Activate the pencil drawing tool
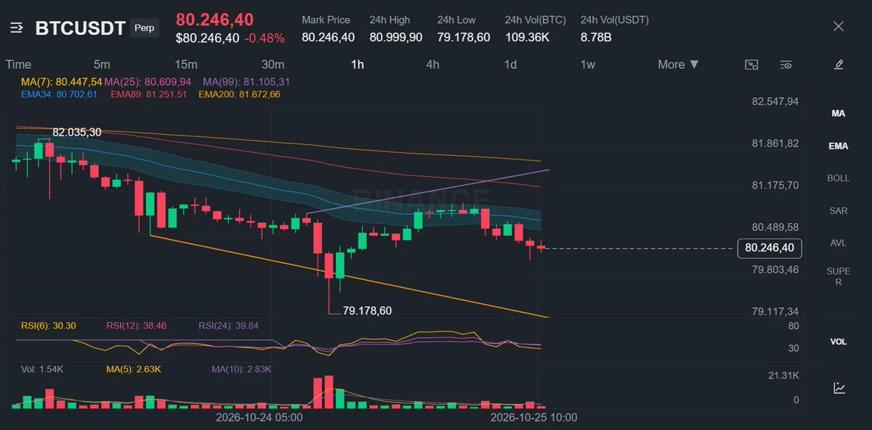 839,65
